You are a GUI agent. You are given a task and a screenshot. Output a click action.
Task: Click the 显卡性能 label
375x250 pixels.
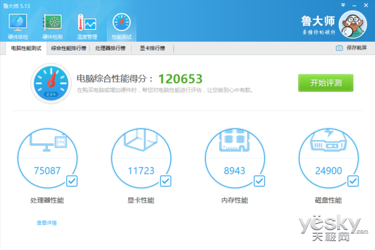coord(141,200)
